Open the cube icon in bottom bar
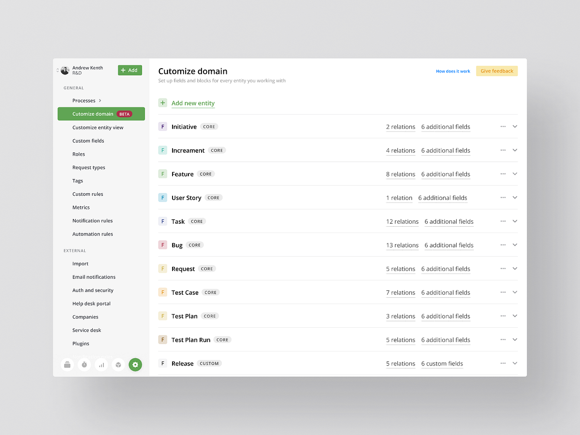Image resolution: width=580 pixels, height=435 pixels. [x=118, y=365]
